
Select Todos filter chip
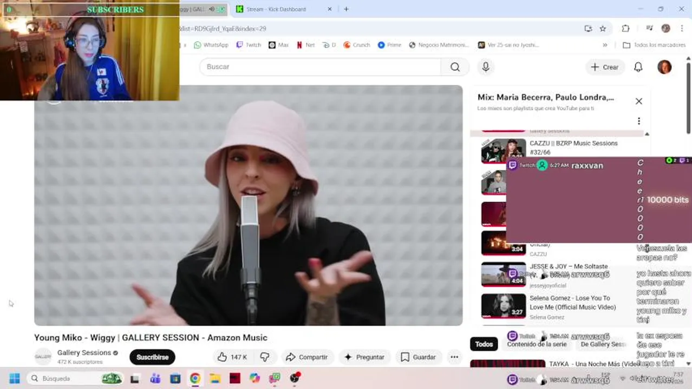pyautogui.click(x=484, y=344)
